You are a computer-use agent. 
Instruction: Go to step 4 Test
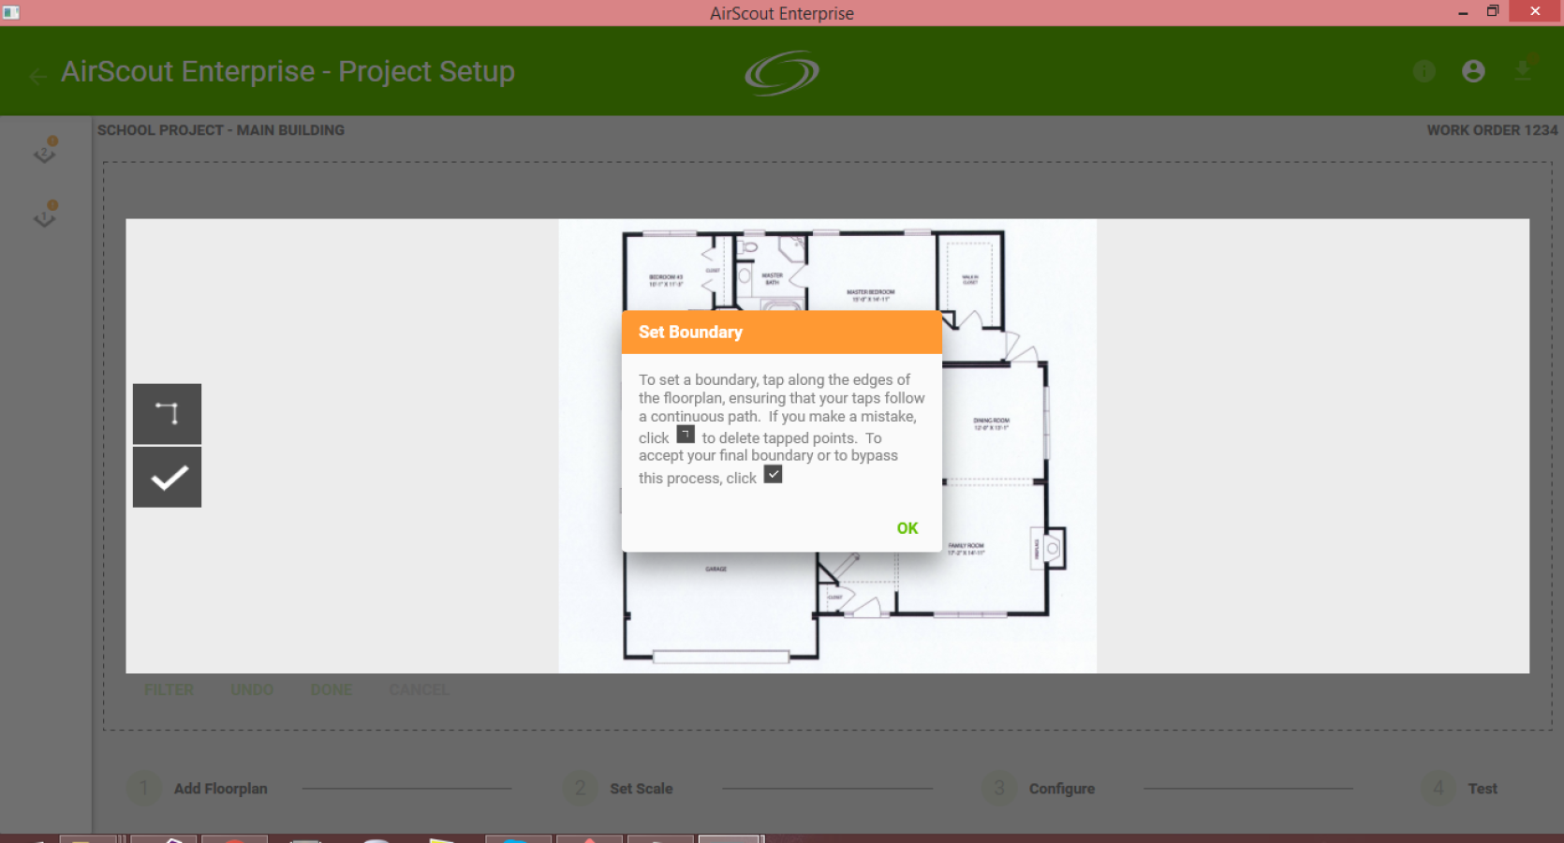tap(1459, 789)
